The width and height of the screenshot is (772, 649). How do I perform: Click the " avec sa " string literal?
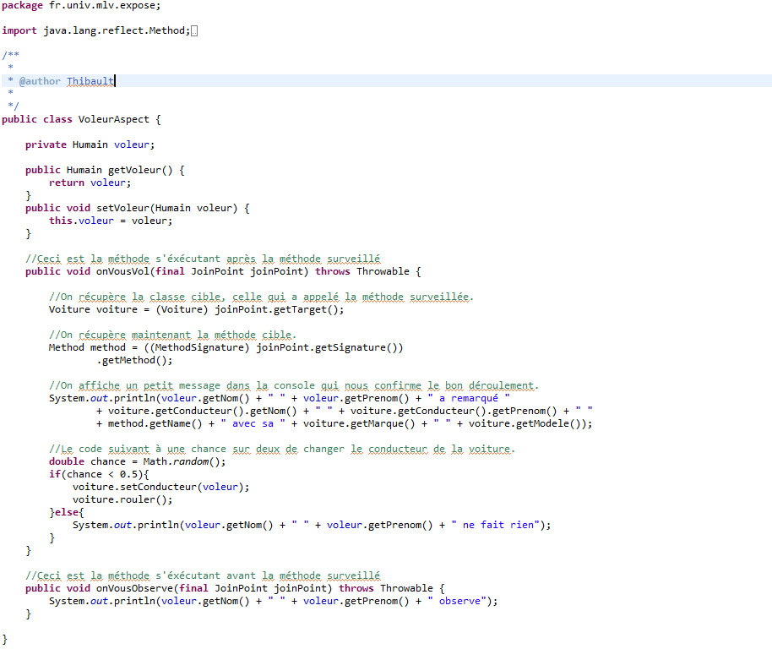click(253, 423)
